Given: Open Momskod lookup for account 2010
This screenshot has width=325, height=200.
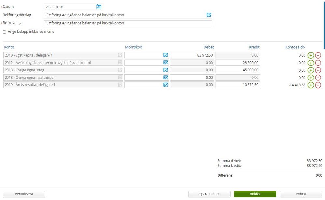Looking at the screenshot, I should coord(165,55).
